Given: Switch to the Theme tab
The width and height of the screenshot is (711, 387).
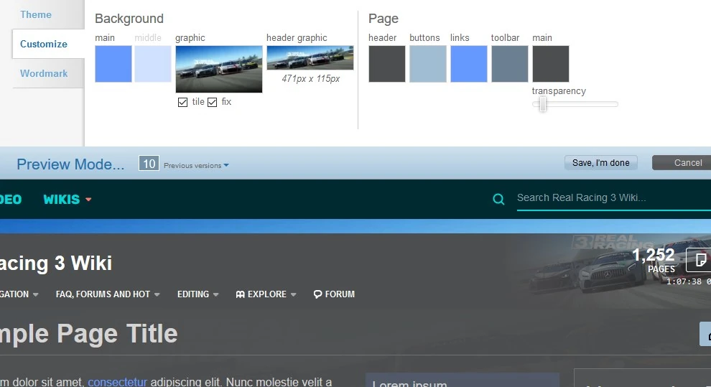Looking at the screenshot, I should (x=36, y=14).
